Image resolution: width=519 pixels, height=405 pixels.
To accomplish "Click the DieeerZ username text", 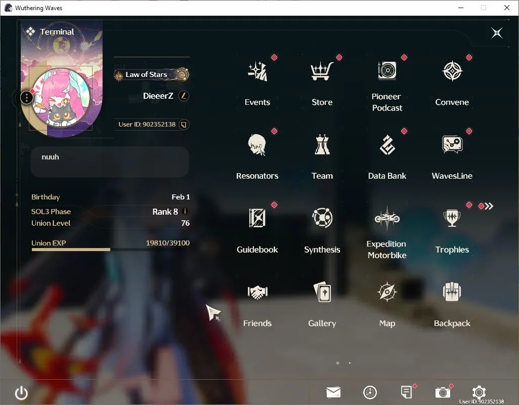I will tap(158, 96).
